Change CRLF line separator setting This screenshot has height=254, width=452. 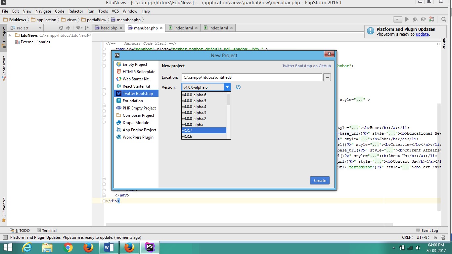point(407,237)
